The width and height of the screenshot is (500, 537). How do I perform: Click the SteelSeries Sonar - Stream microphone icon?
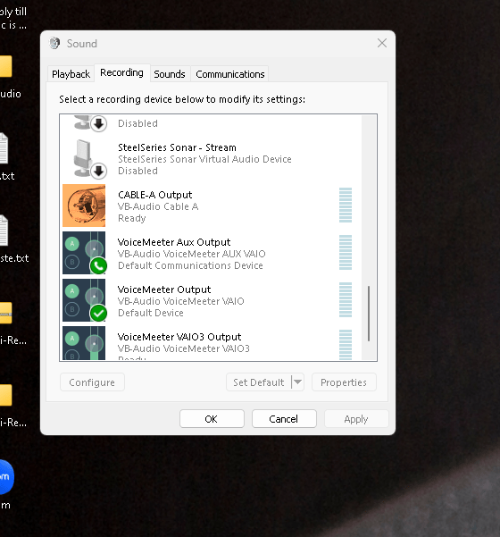pyautogui.click(x=89, y=158)
